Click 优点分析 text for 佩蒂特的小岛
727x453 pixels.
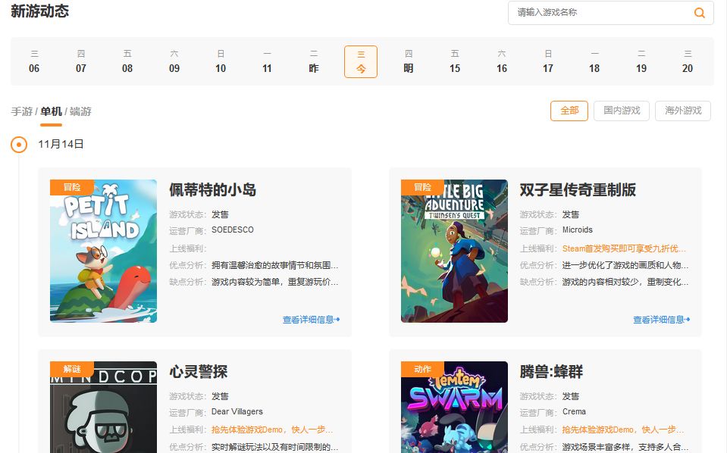coord(275,265)
